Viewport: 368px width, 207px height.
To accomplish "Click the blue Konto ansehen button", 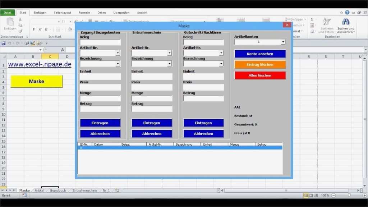I will point(260,53).
